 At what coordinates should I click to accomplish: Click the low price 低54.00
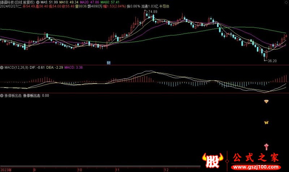(55, 6)
